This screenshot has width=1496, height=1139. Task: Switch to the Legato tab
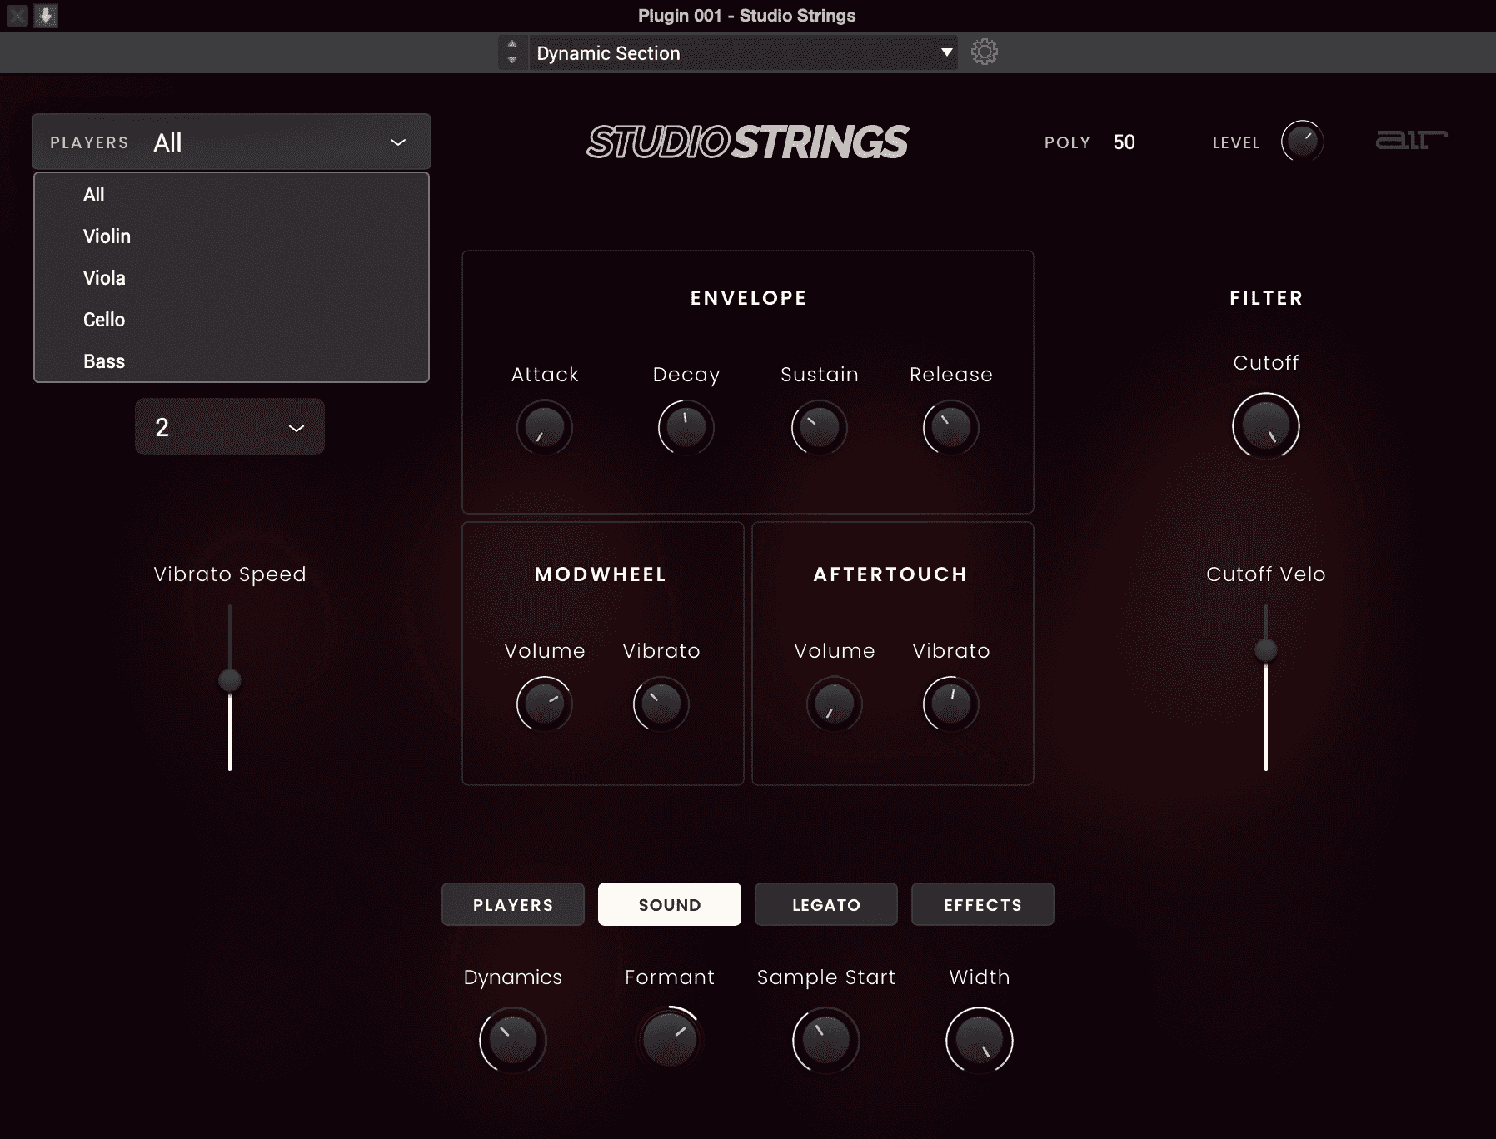(825, 904)
